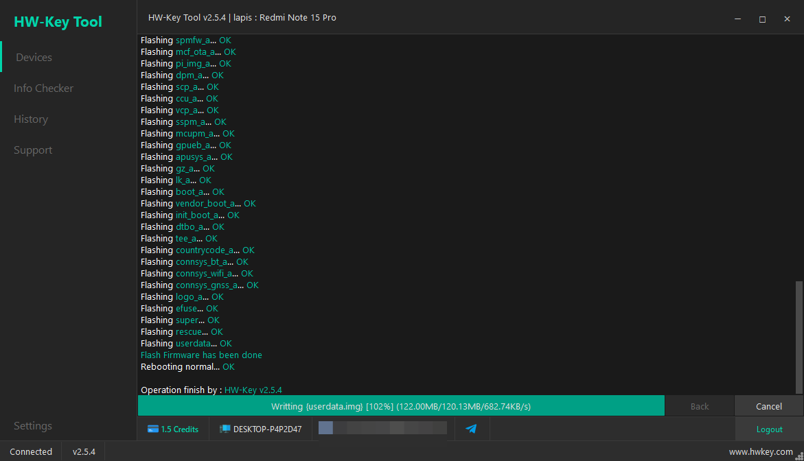Screen dimensions: 804x461
Task: Click the computer monitor icon
Action: tap(225, 429)
